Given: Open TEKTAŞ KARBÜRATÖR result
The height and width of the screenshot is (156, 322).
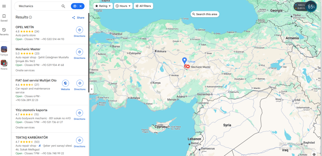Looking at the screenshot, I should 32,137.
